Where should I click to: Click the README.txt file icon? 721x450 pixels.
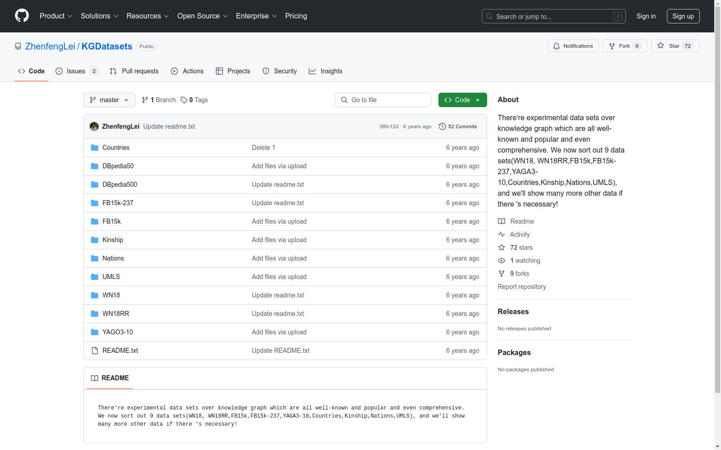click(95, 351)
